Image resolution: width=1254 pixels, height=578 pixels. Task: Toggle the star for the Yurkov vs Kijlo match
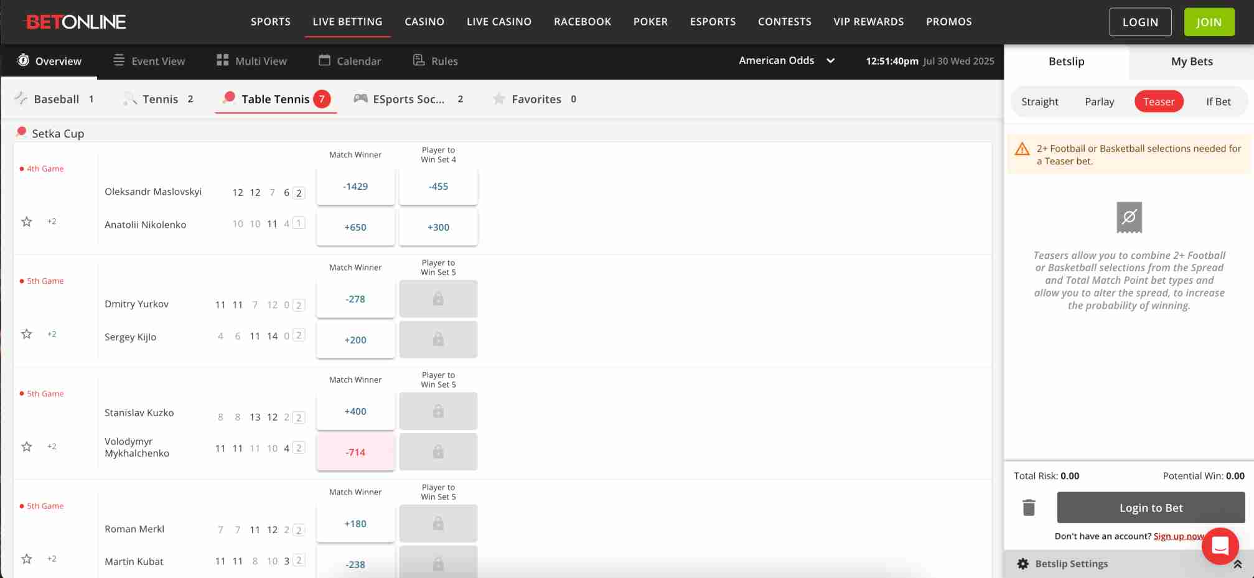[27, 333]
